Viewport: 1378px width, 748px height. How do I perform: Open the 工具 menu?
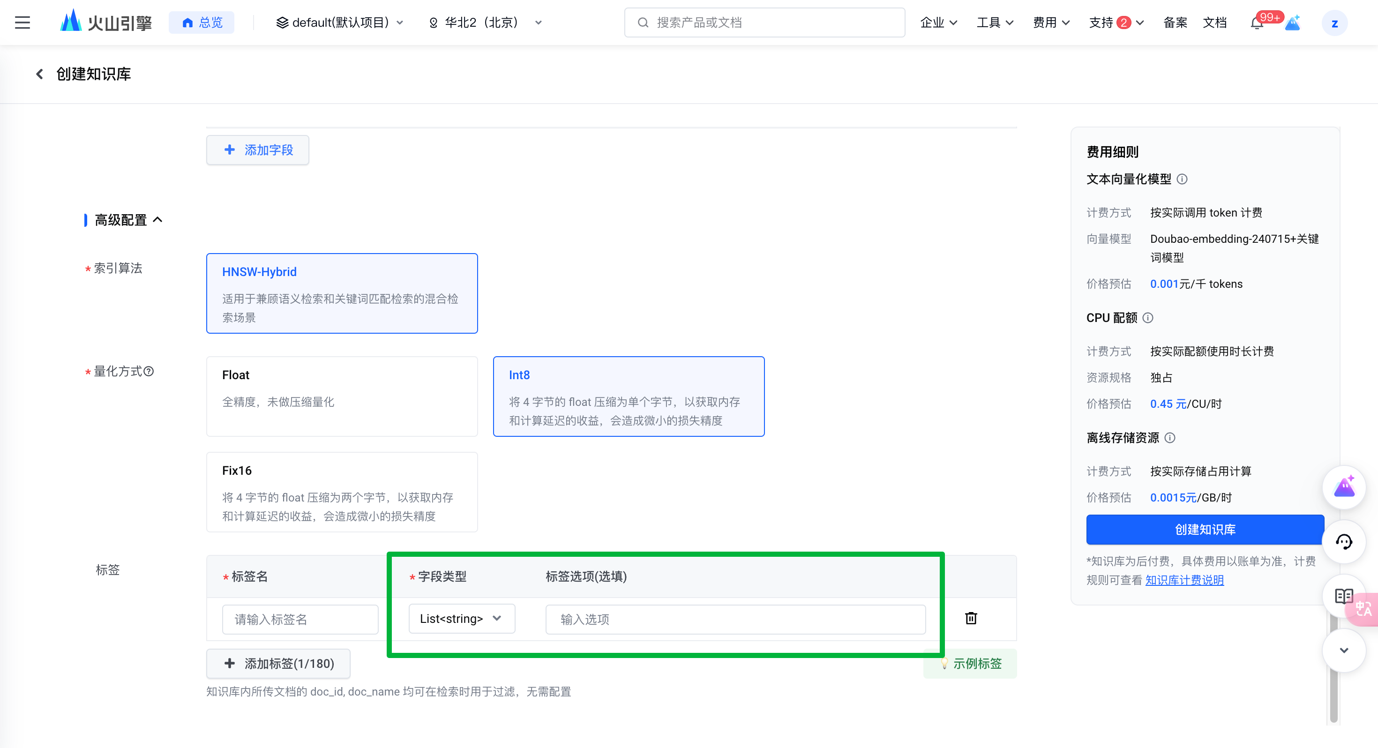(995, 22)
